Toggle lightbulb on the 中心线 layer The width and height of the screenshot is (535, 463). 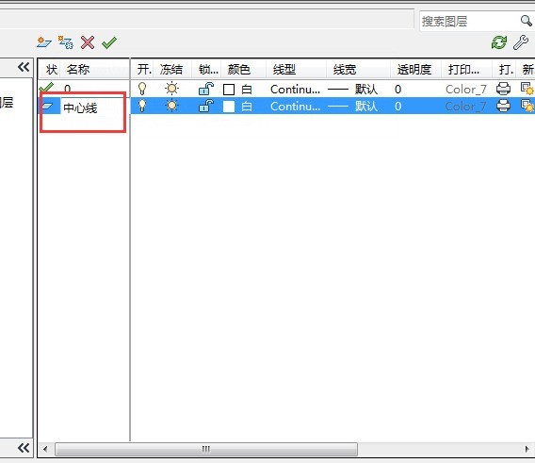coord(142,106)
